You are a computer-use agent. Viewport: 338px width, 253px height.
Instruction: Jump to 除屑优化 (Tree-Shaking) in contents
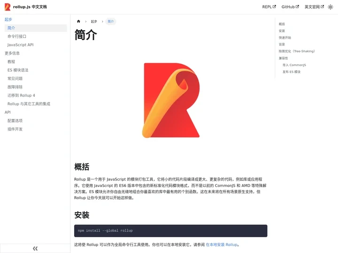297,51
